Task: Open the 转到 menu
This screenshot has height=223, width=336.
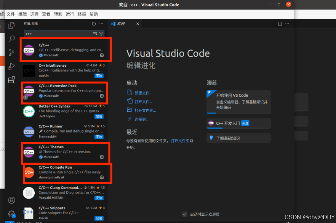Action: coord(58,14)
